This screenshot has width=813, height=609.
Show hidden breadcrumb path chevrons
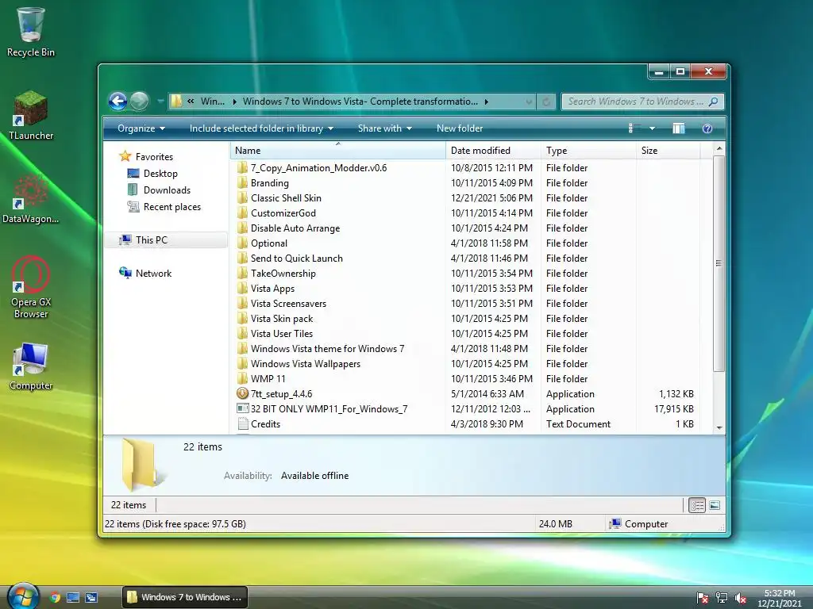coord(191,101)
